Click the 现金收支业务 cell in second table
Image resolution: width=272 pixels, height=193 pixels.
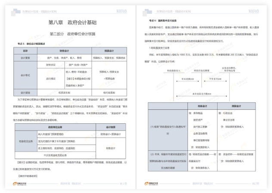25,140
